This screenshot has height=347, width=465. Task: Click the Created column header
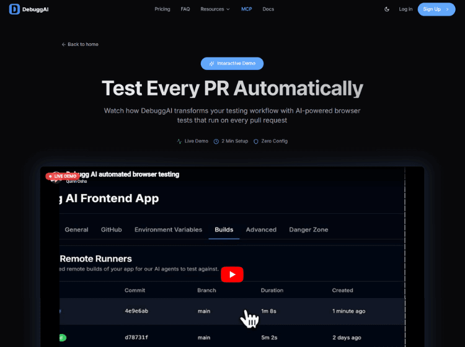[342, 291]
